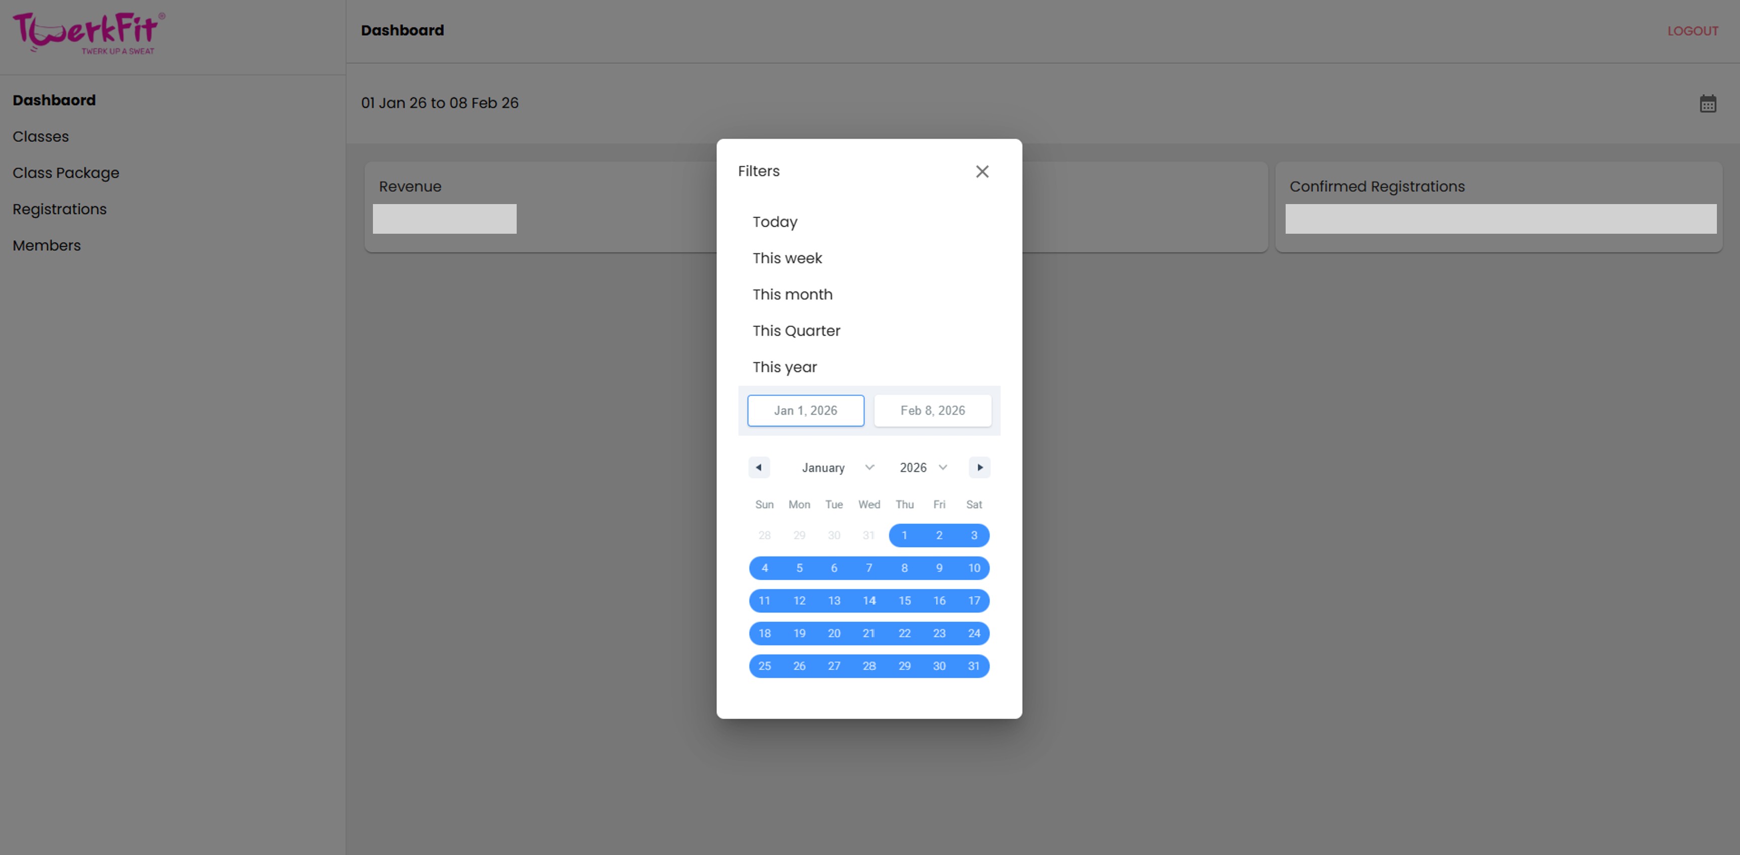Expand the January month dropdown

click(x=837, y=467)
